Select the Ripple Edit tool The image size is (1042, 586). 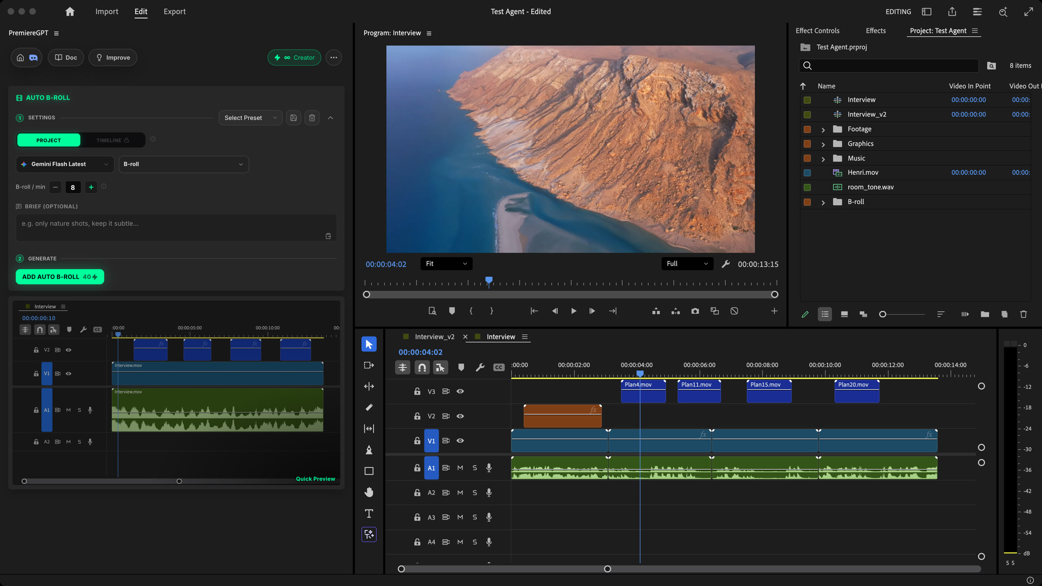[369, 386]
